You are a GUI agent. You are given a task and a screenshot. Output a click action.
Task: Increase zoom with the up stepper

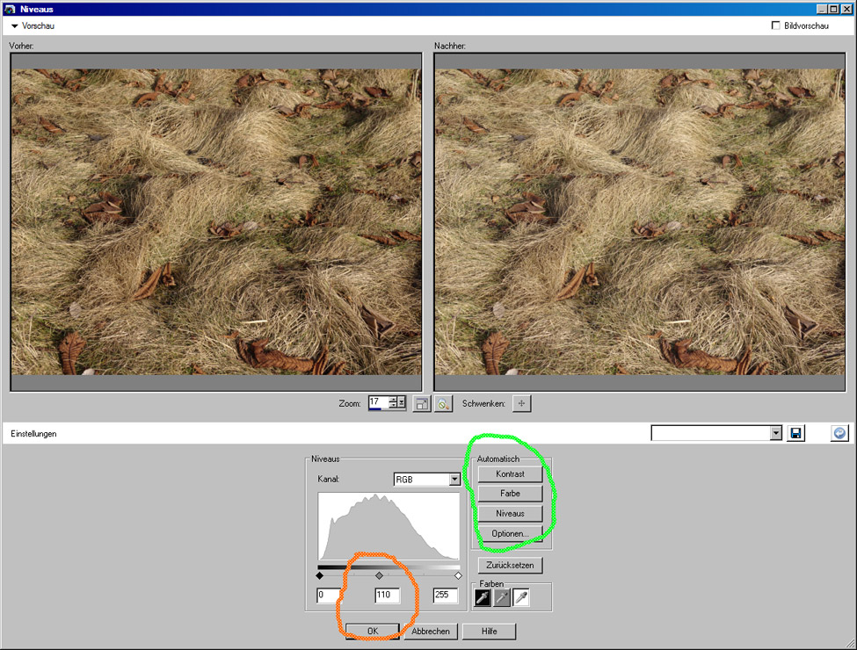(x=393, y=400)
